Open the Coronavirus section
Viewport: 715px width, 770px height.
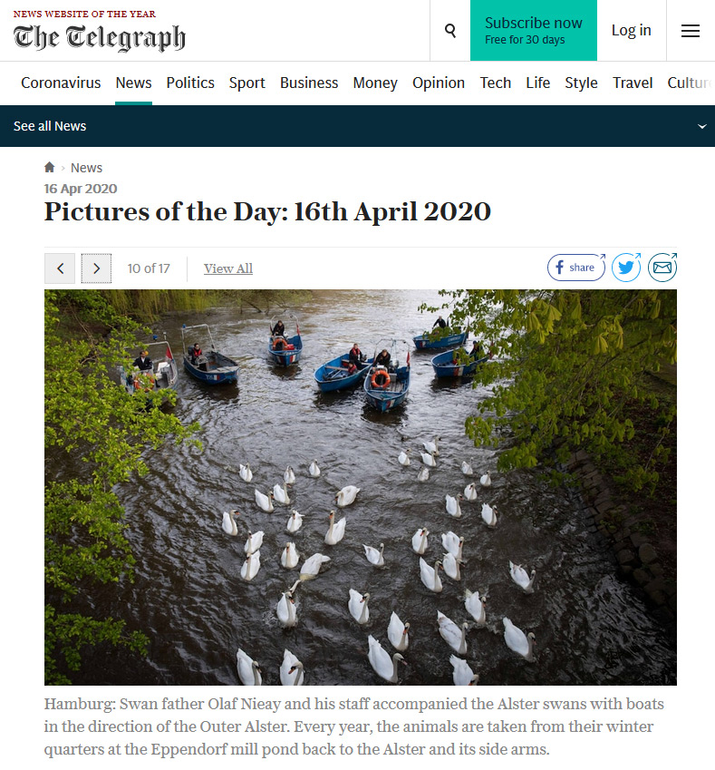(x=61, y=83)
